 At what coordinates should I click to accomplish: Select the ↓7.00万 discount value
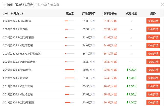(x=131, y=70)
